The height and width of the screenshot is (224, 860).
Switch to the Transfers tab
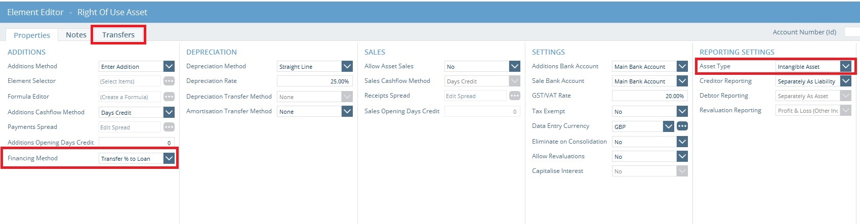118,35
